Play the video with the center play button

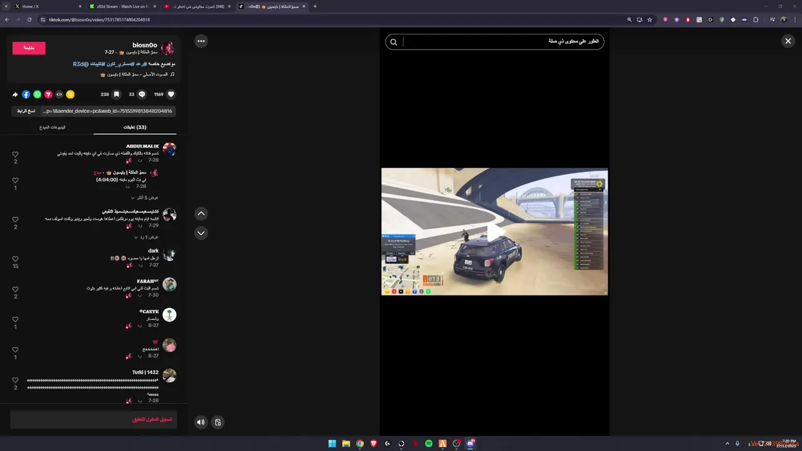pos(495,232)
